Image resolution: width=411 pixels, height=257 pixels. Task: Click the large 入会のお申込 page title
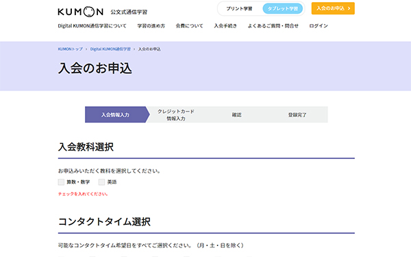point(95,68)
